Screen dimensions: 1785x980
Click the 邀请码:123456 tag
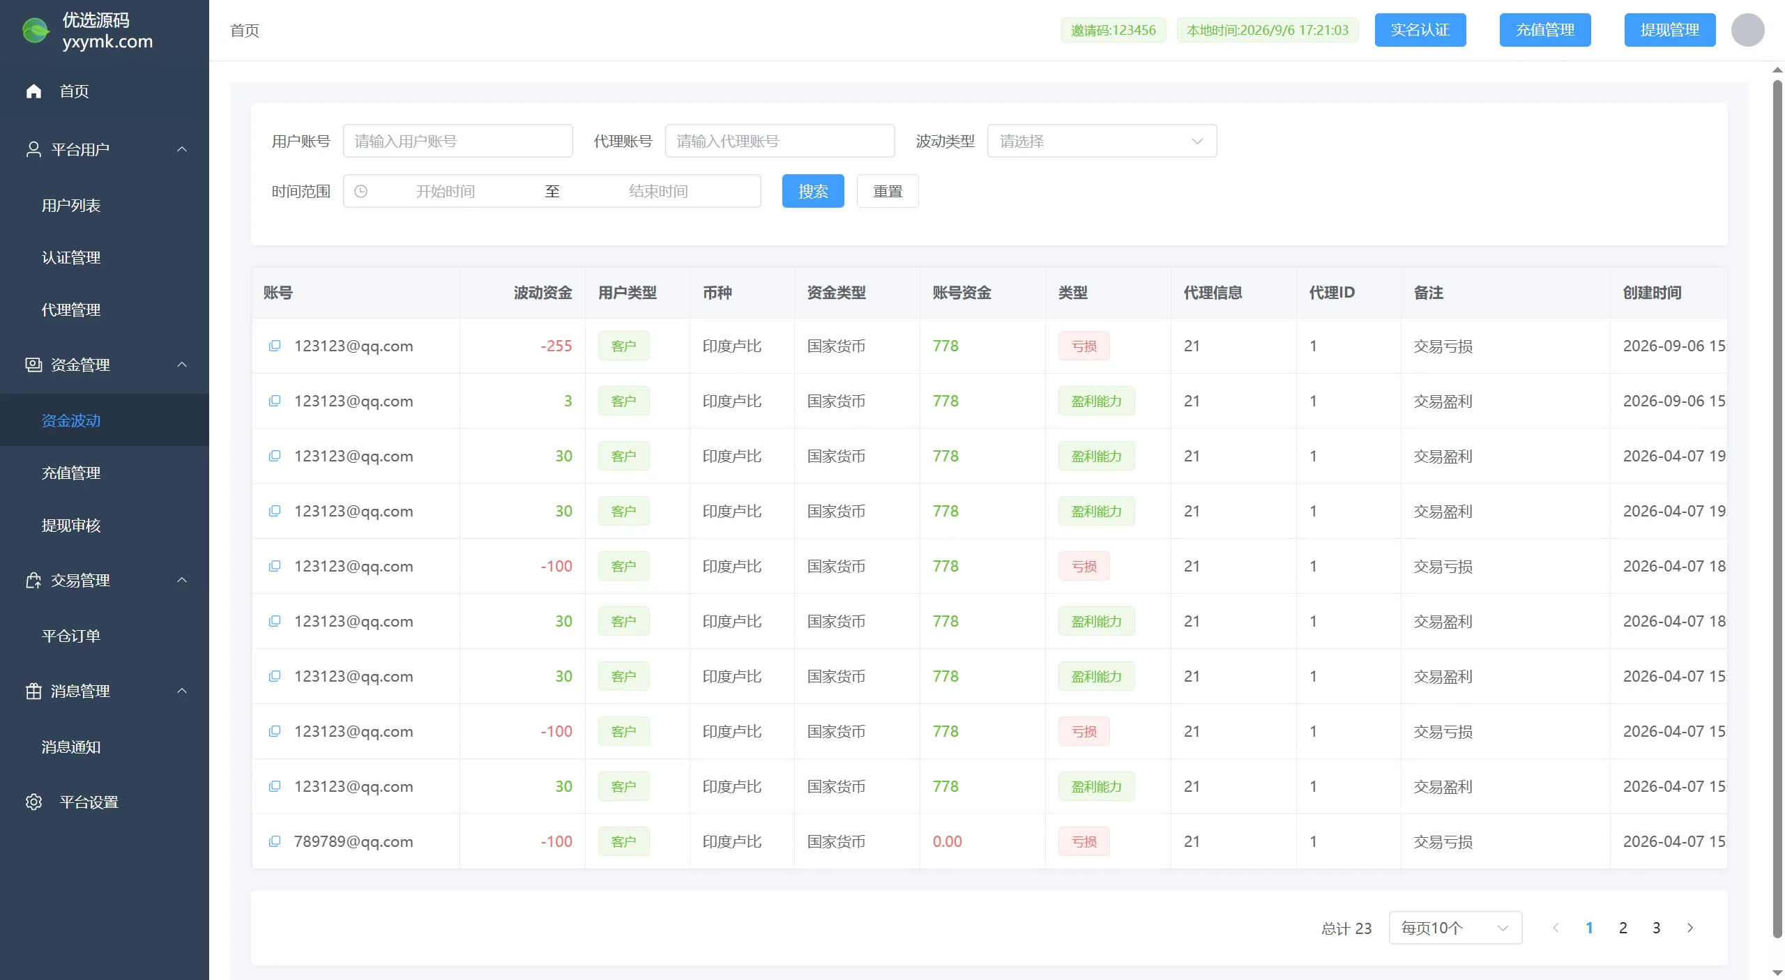click(x=1114, y=30)
